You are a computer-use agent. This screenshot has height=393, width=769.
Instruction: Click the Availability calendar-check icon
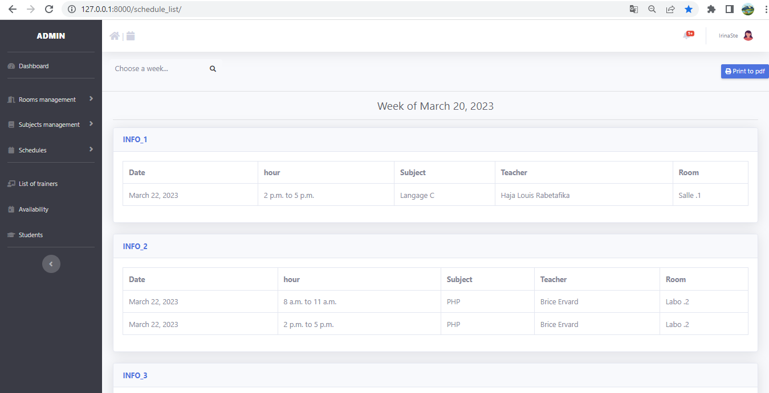coord(11,209)
